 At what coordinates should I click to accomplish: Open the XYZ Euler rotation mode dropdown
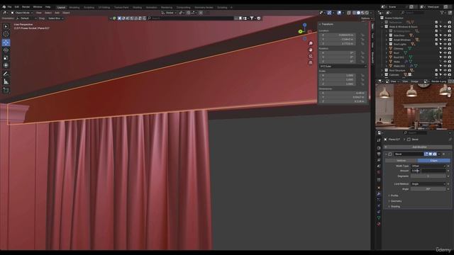coord(343,66)
